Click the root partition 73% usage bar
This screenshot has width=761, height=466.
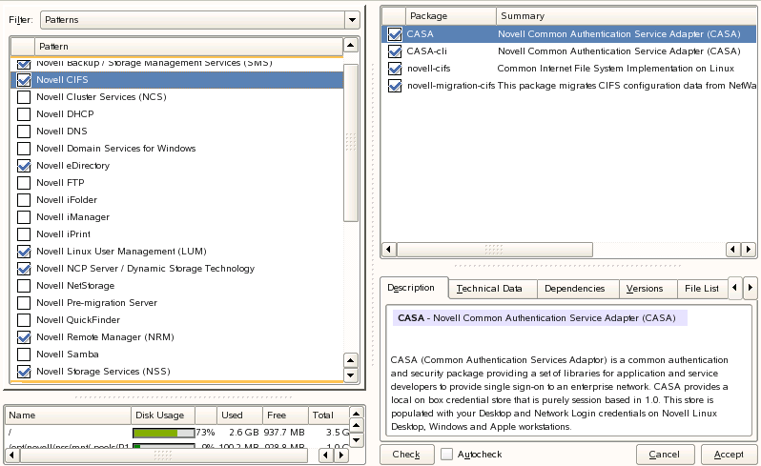164,433
